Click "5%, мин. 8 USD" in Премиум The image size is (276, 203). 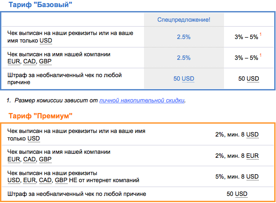(x=236, y=176)
